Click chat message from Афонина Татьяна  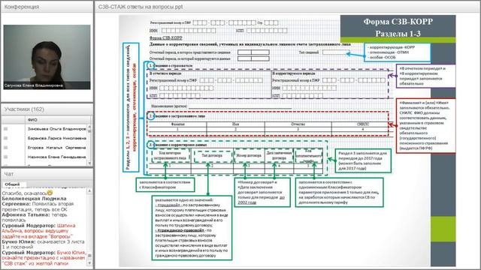[35, 217]
